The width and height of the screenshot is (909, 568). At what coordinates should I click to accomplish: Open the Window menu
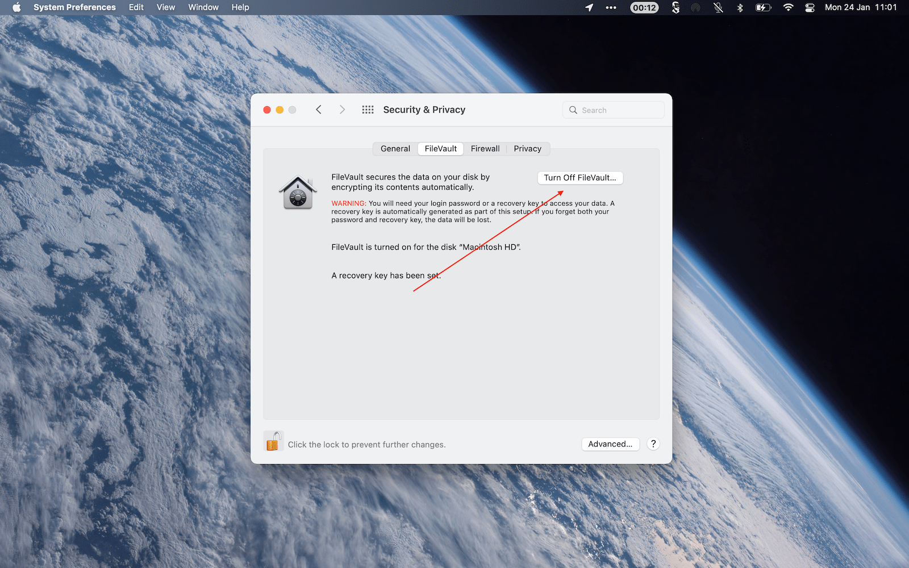pyautogui.click(x=203, y=7)
